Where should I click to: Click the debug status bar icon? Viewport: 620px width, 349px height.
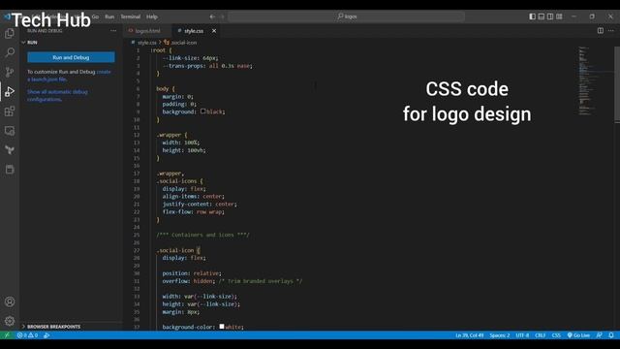tap(46, 335)
